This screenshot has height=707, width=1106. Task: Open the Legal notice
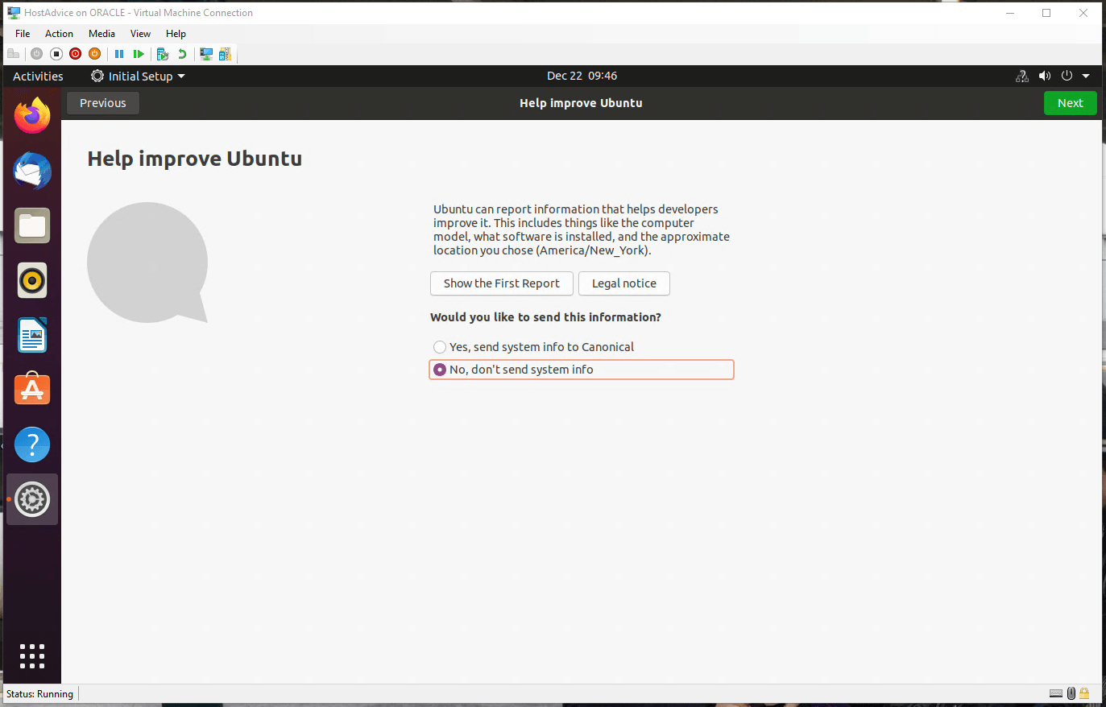pyautogui.click(x=623, y=283)
